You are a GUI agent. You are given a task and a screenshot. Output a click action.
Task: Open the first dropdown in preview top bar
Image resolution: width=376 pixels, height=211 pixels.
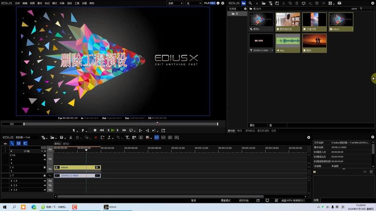[x=175, y=3]
